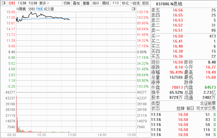Viewport: 217px width, 138px height.
Task: Click the tallest opening red volume bar
Action: pos(17,114)
